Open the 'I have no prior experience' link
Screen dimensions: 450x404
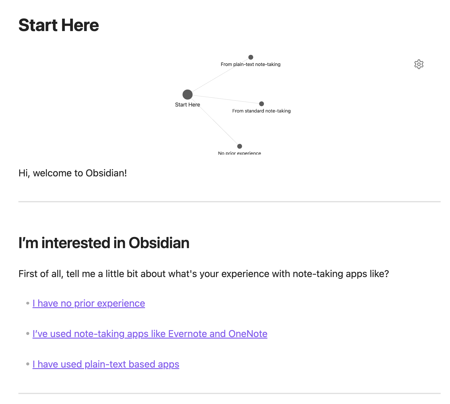click(x=89, y=303)
